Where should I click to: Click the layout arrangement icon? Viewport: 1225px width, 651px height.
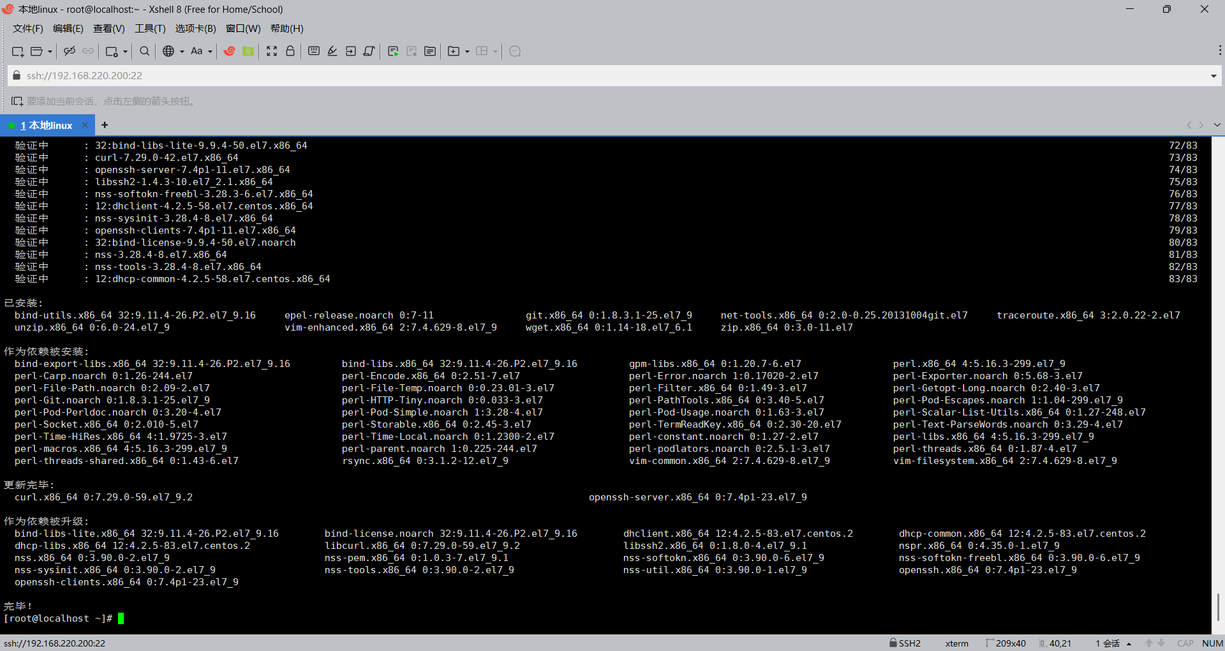[482, 51]
